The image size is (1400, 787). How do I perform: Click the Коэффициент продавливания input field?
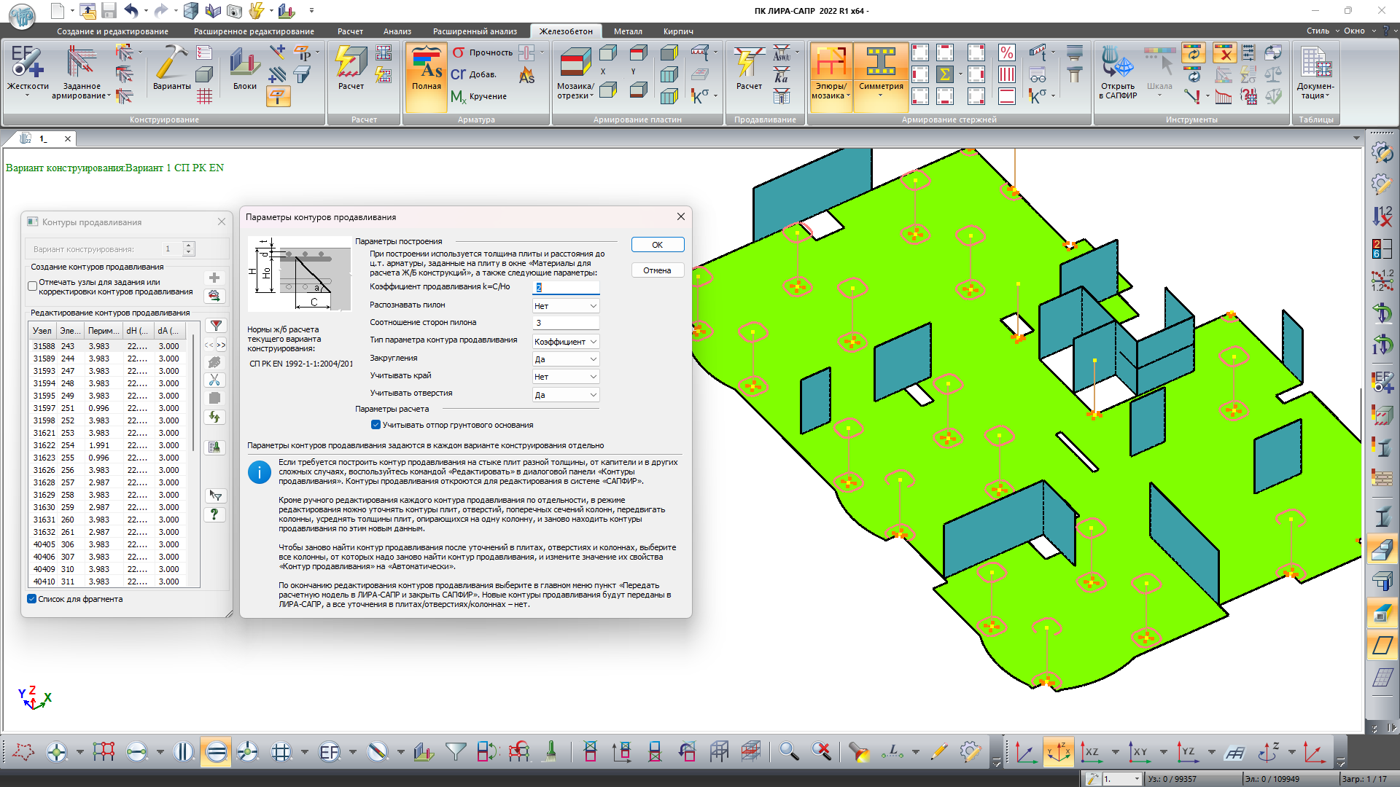click(x=566, y=288)
